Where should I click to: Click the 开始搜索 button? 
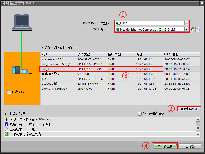pos(189,109)
